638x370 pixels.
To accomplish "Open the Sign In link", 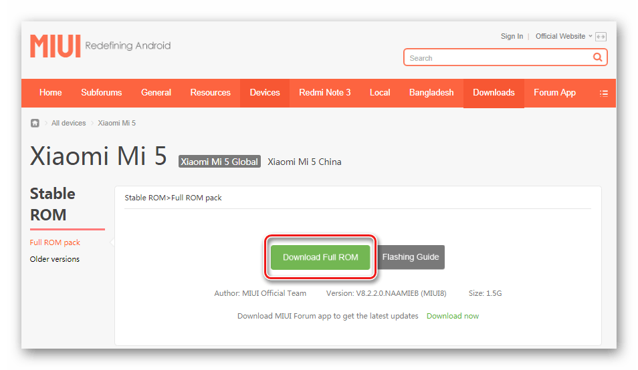I will tap(512, 36).
